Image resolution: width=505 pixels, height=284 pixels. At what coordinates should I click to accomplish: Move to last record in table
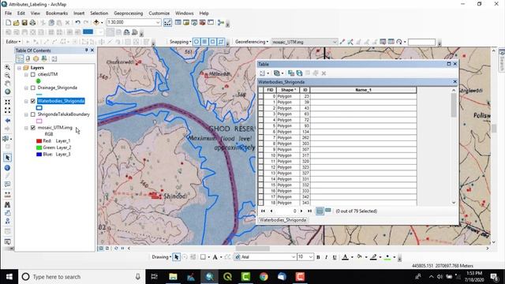pyautogui.click(x=310, y=211)
